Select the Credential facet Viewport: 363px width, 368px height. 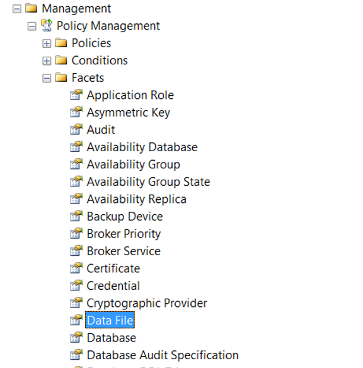(113, 286)
